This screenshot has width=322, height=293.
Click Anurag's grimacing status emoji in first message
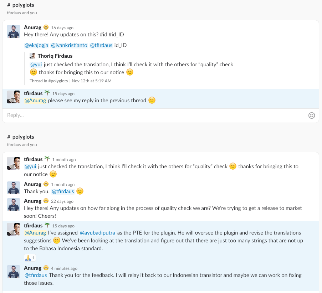(46, 27)
